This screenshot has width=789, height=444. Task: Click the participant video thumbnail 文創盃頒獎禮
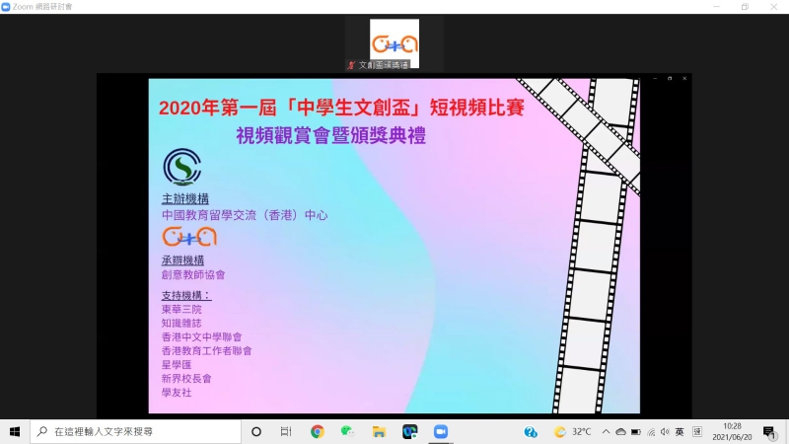pos(394,43)
